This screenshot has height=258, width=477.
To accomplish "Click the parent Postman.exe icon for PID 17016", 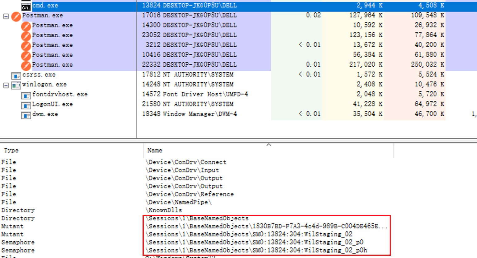I will click(16, 16).
